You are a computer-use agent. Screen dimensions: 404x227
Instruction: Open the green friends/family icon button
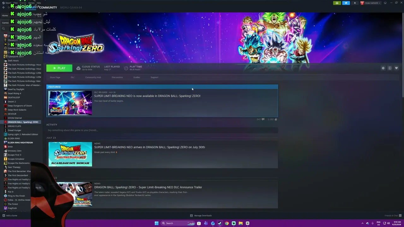click(x=337, y=3)
